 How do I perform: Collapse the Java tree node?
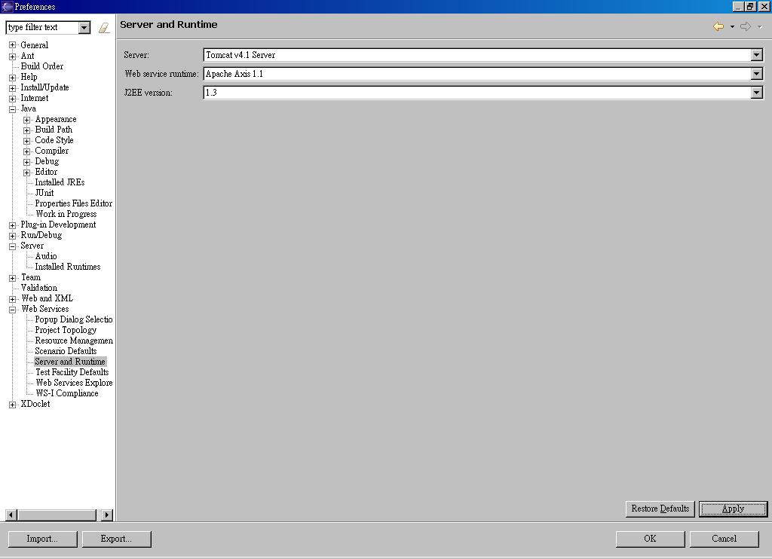(x=12, y=109)
